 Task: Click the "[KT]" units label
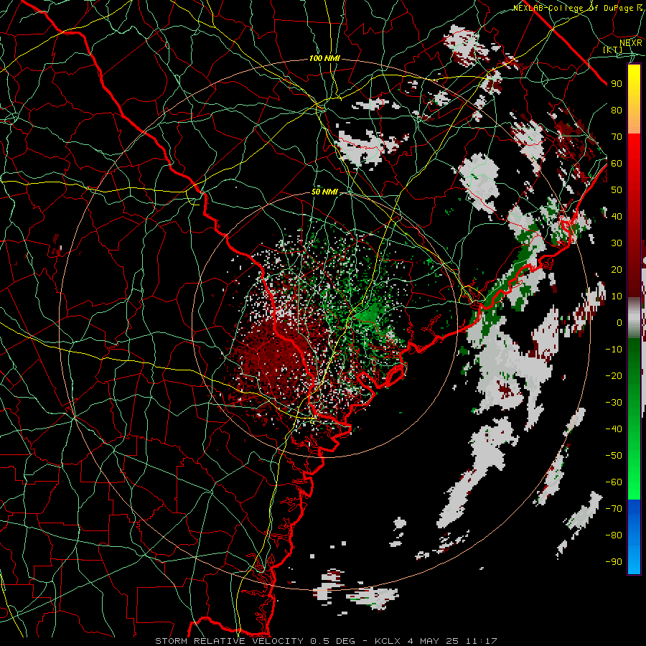pyautogui.click(x=613, y=50)
